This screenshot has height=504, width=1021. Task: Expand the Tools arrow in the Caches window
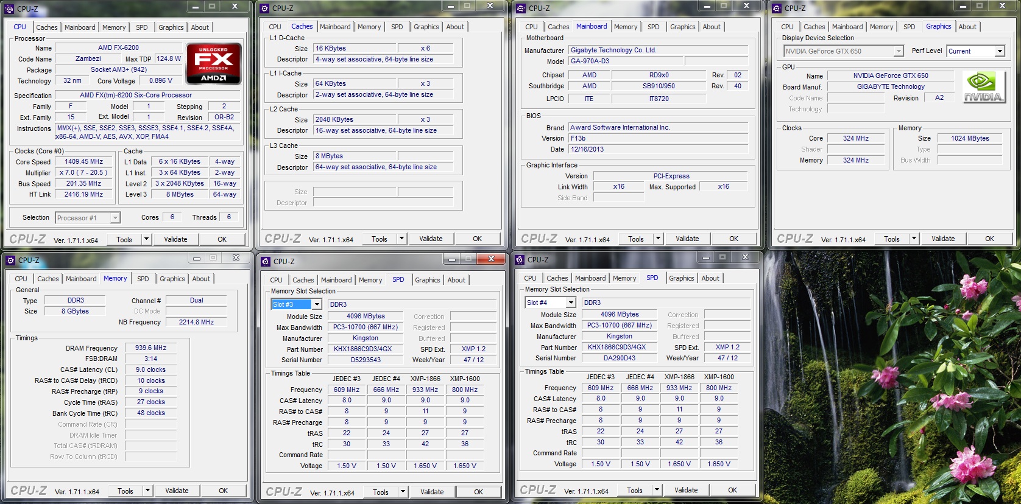point(401,239)
